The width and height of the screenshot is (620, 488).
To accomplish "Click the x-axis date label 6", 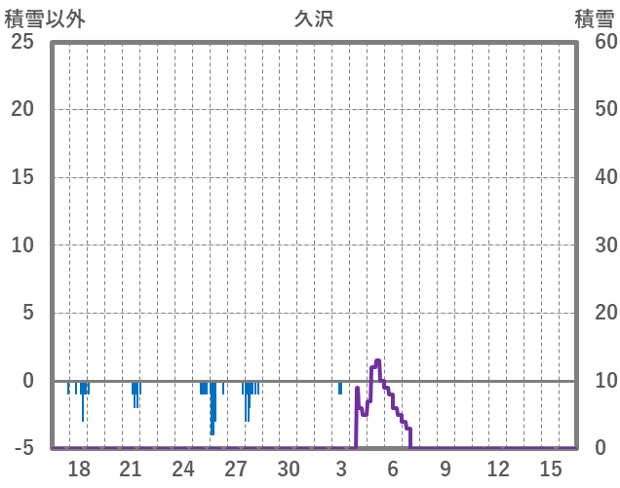I will [x=393, y=469].
